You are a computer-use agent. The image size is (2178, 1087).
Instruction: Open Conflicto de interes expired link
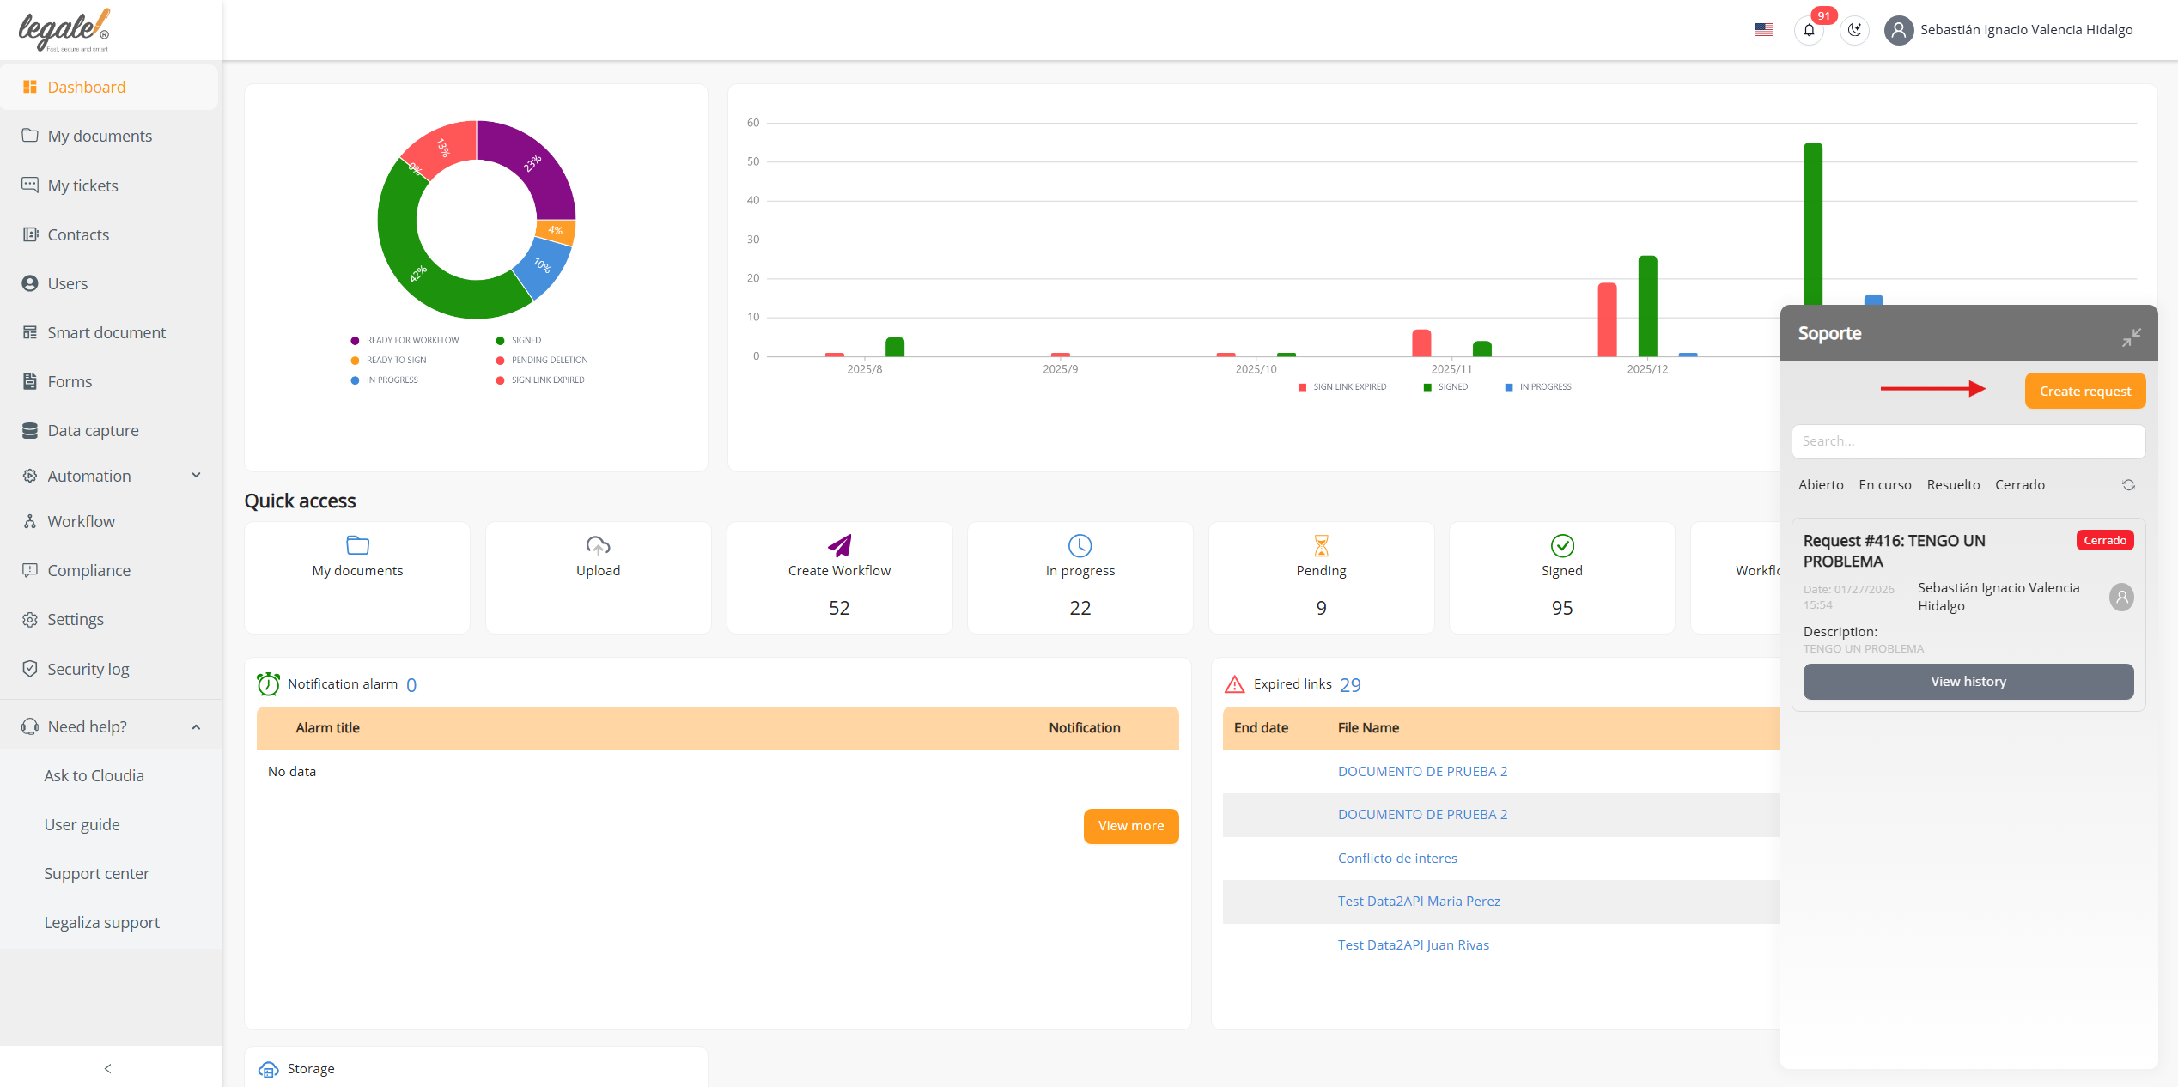[x=1396, y=858]
